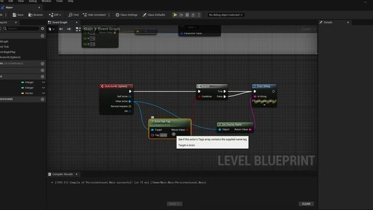373x210 pixels.
Task: Open the Help menu
Action: (71, 1)
